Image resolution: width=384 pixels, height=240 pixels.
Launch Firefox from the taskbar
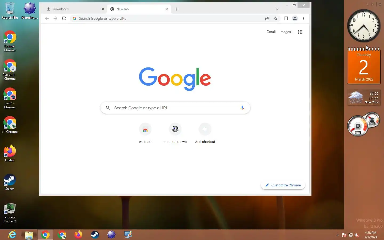(78, 235)
